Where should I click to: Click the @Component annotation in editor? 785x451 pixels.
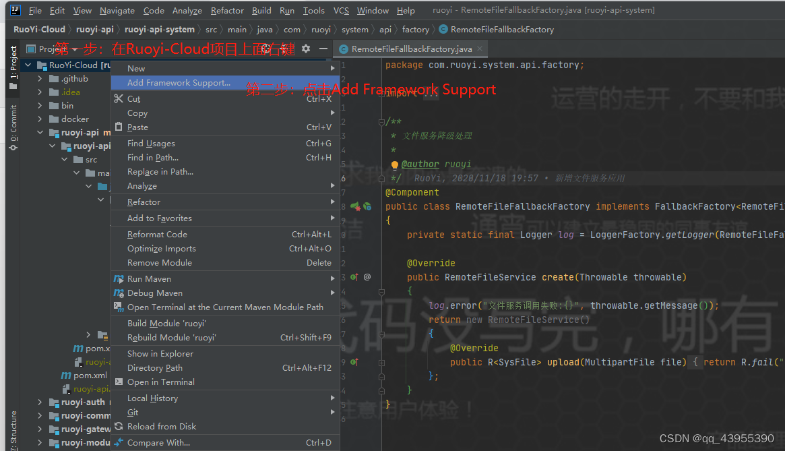(x=412, y=192)
